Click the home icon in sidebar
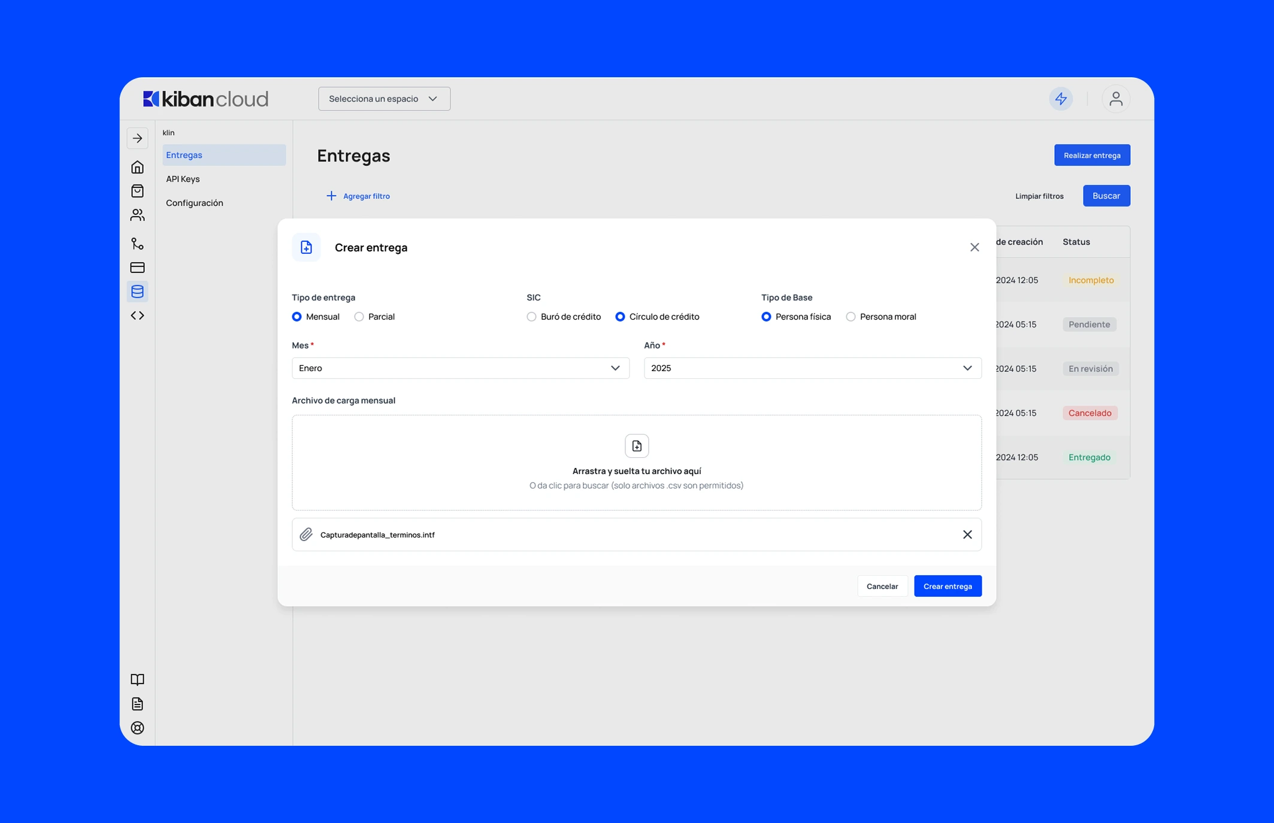The height and width of the screenshot is (823, 1274). click(x=137, y=167)
